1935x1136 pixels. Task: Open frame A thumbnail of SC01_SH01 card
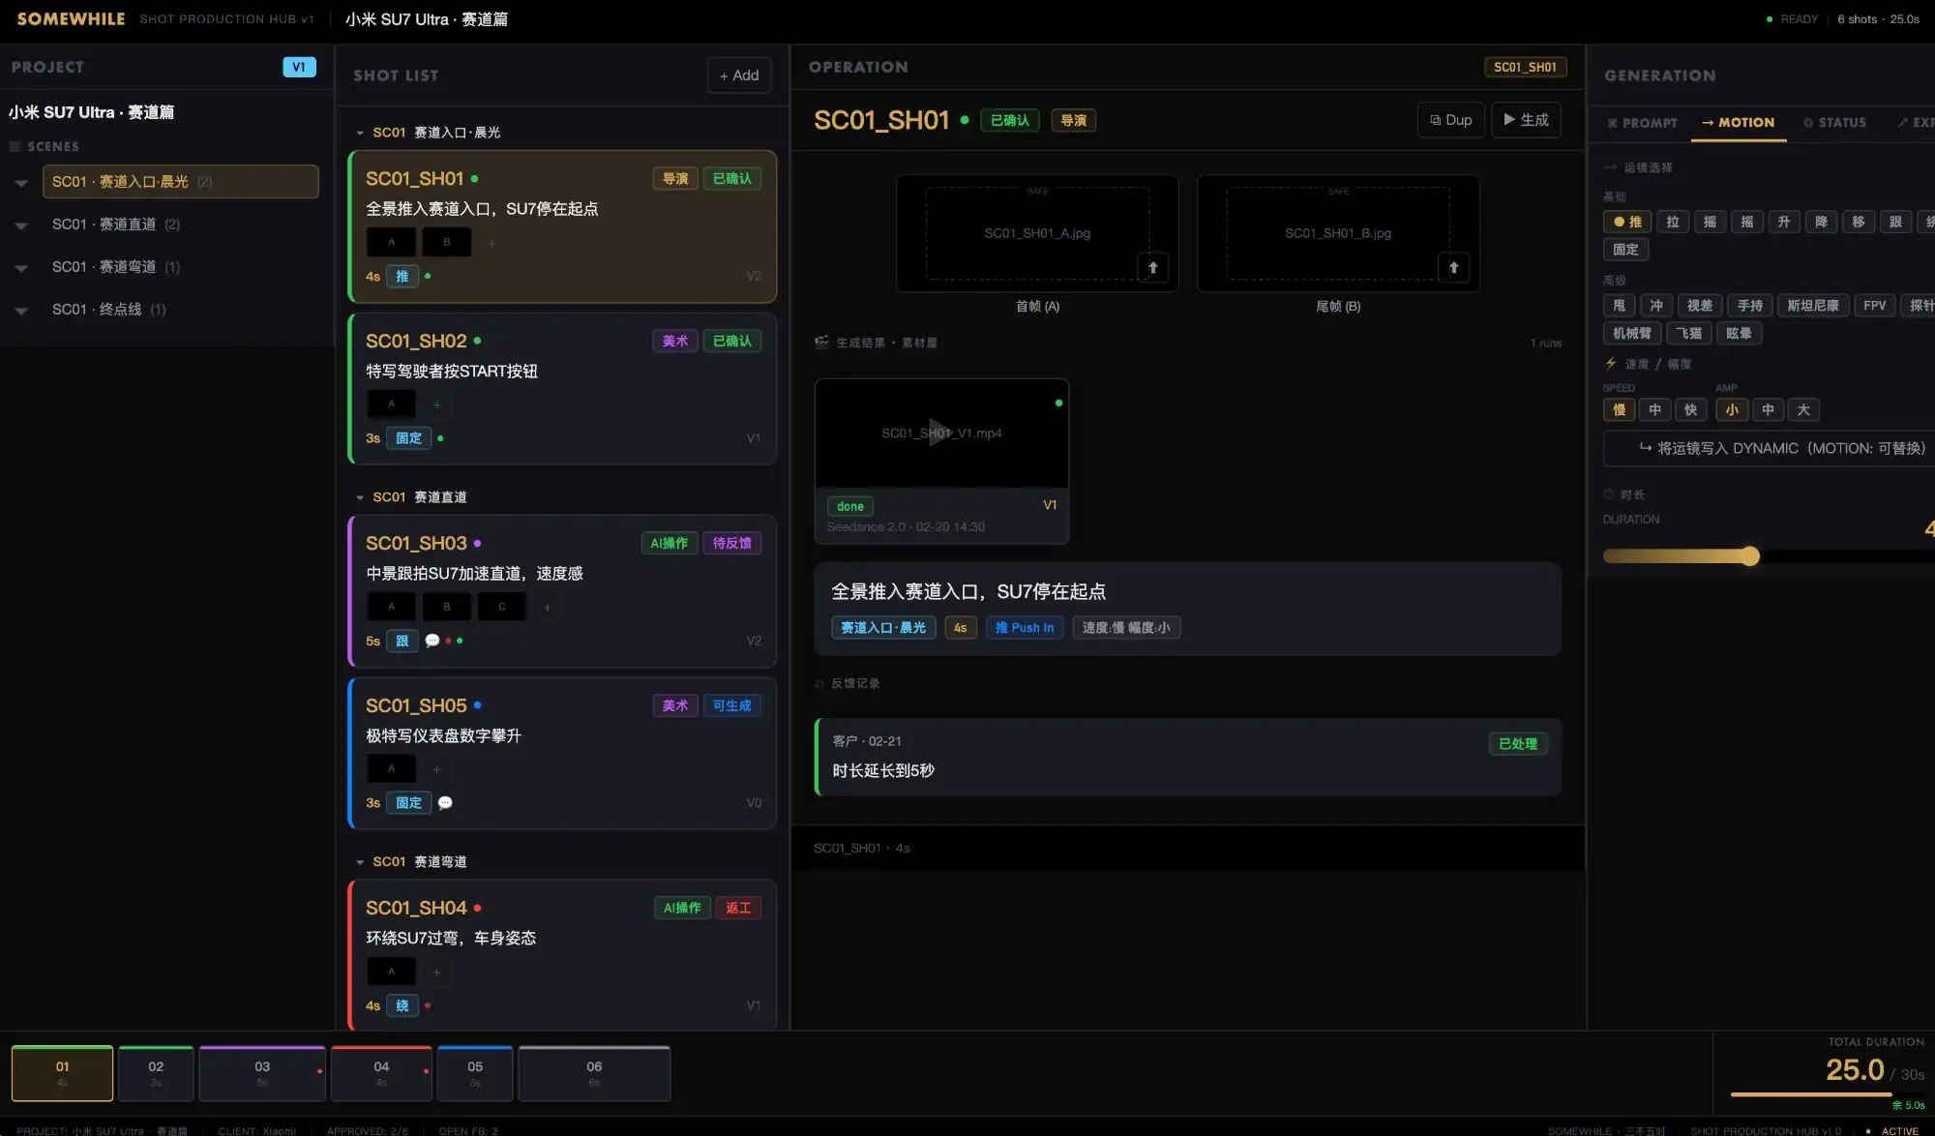point(391,242)
